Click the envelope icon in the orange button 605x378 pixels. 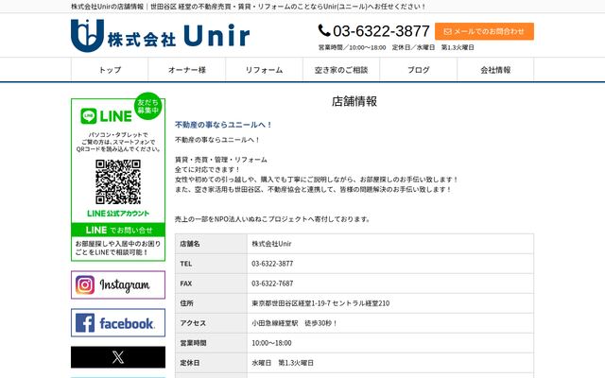point(447,31)
